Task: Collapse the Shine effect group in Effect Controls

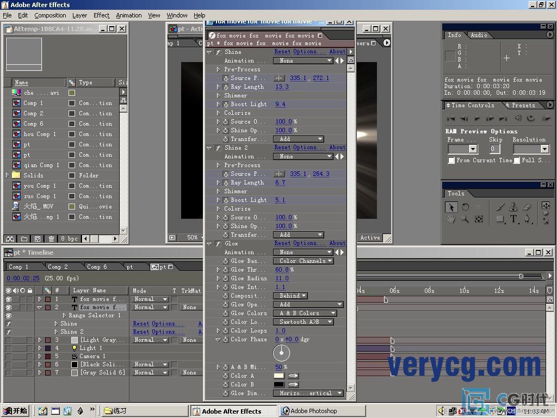Action: [x=209, y=52]
